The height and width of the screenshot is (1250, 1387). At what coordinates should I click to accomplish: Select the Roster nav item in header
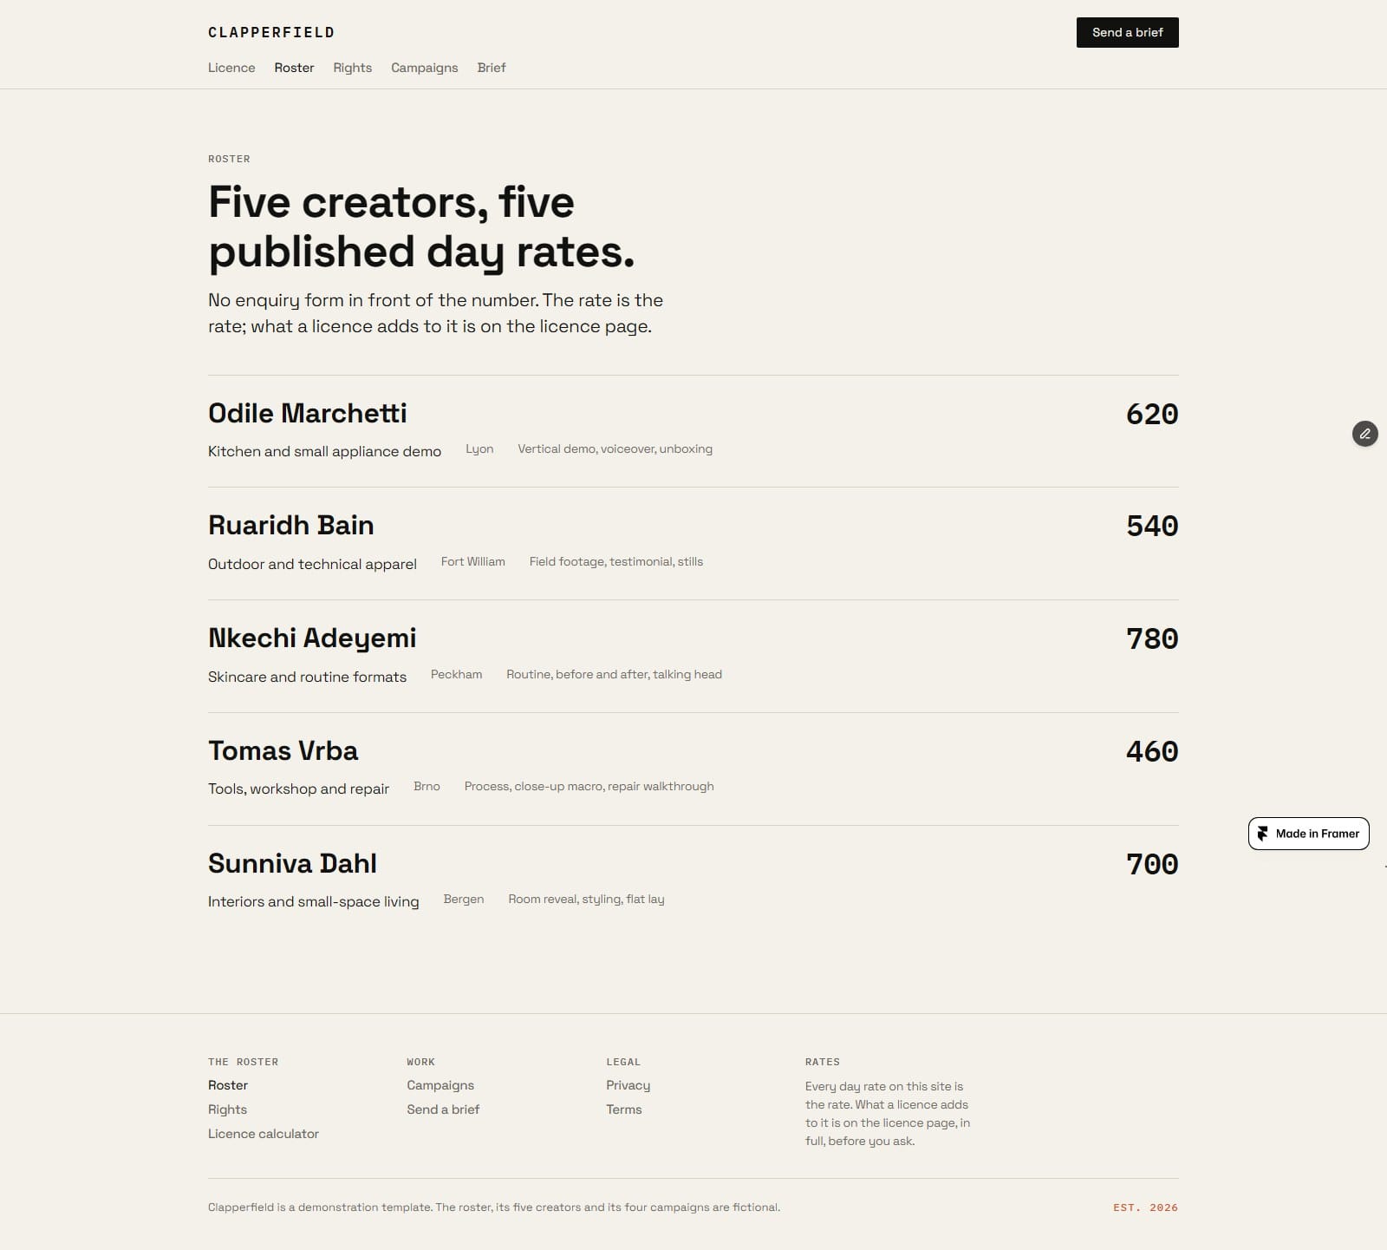coord(294,68)
